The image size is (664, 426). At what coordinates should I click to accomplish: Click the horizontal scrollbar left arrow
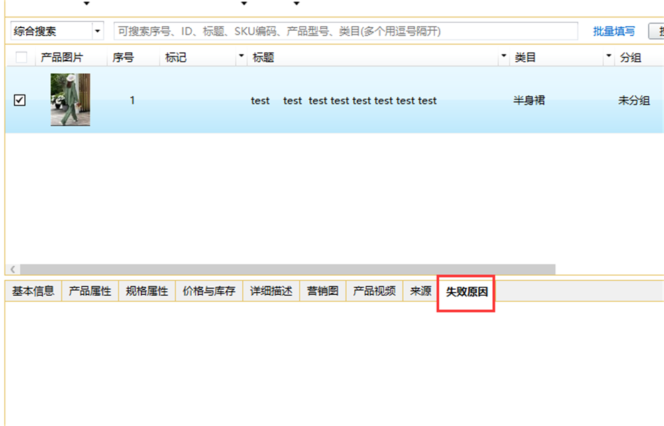pos(13,269)
